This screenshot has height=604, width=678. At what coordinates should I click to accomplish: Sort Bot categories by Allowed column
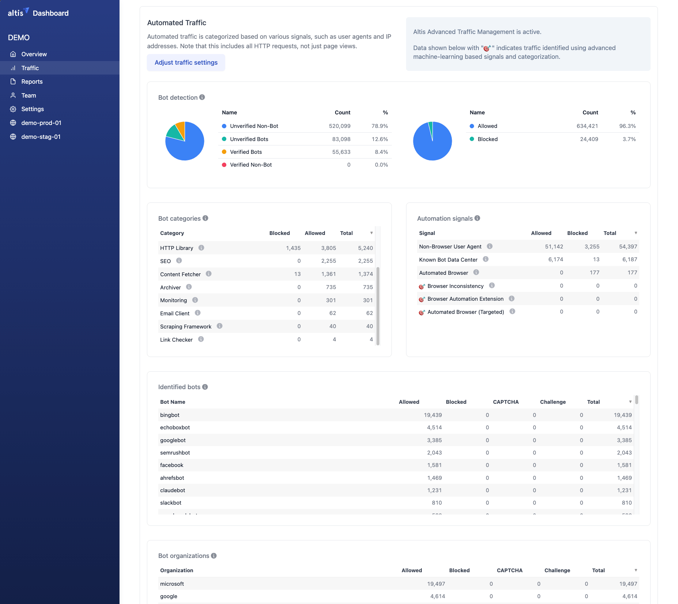pyautogui.click(x=315, y=233)
